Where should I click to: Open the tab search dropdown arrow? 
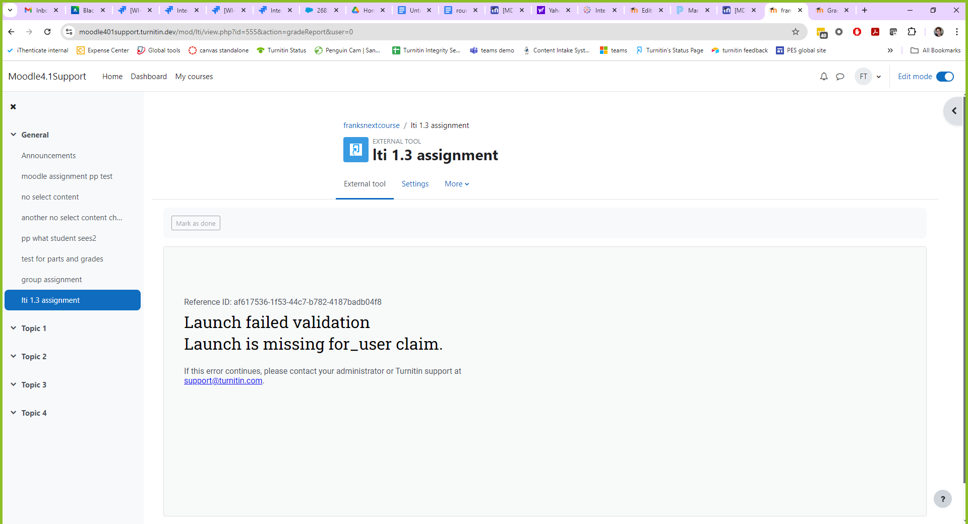[10, 10]
